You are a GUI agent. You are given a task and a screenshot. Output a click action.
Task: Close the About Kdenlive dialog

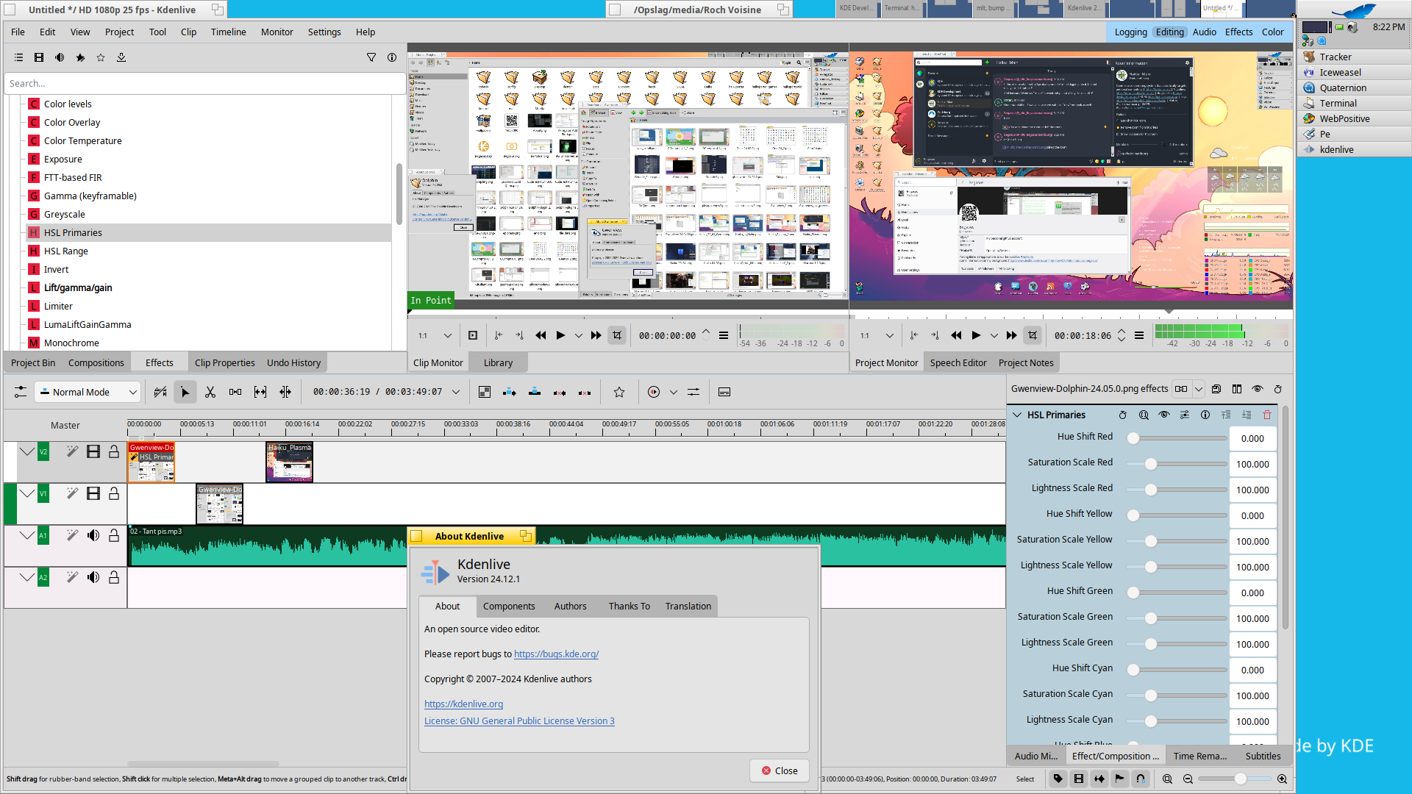780,770
